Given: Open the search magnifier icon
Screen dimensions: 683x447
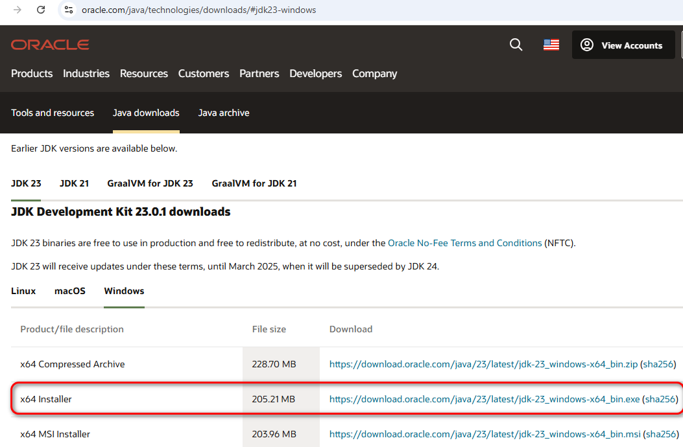Looking at the screenshot, I should 516,45.
